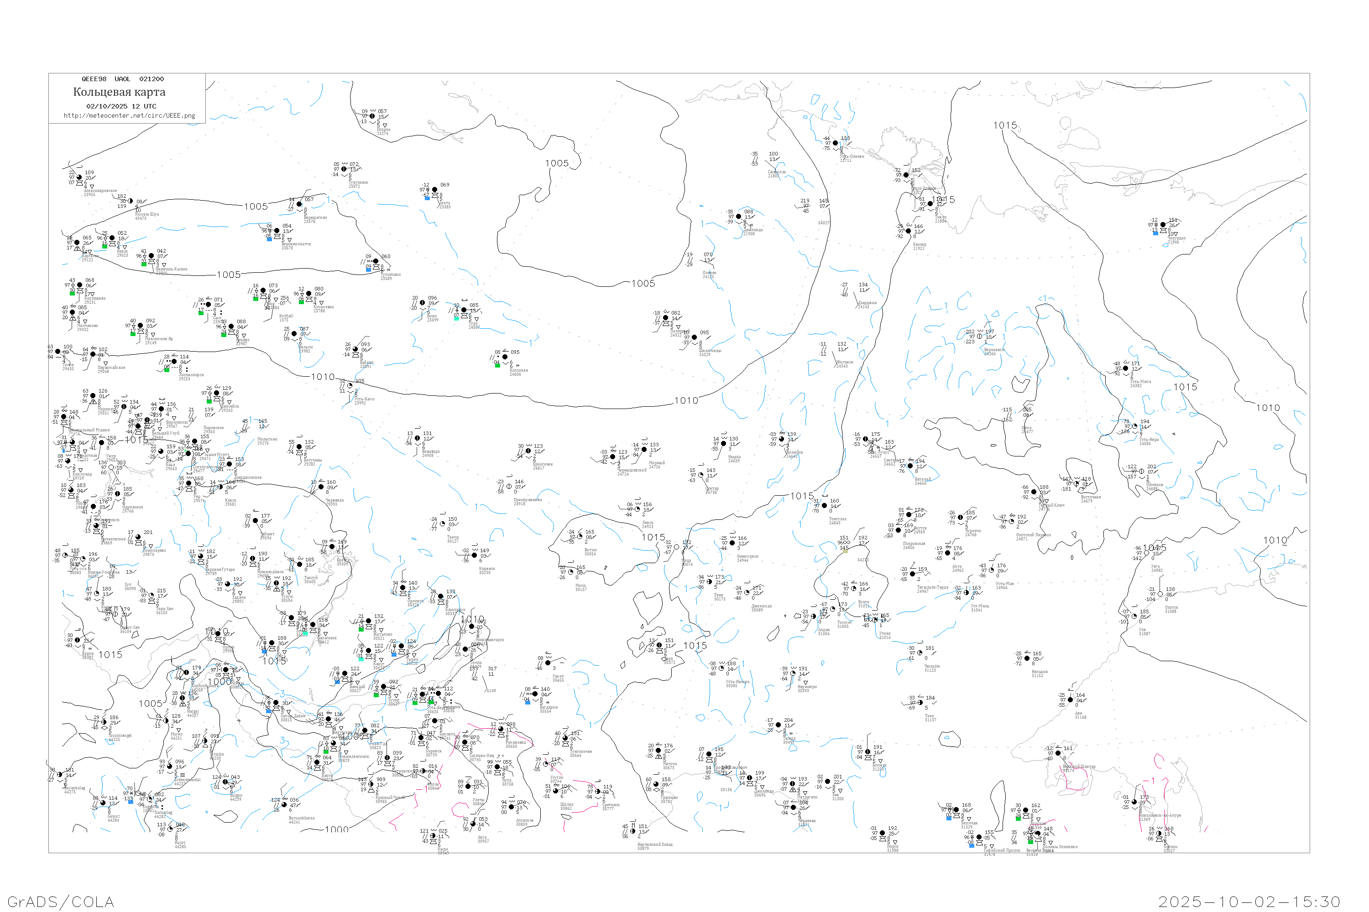
Task: Select the Кюсюр station filled circle
Action: tap(908, 231)
